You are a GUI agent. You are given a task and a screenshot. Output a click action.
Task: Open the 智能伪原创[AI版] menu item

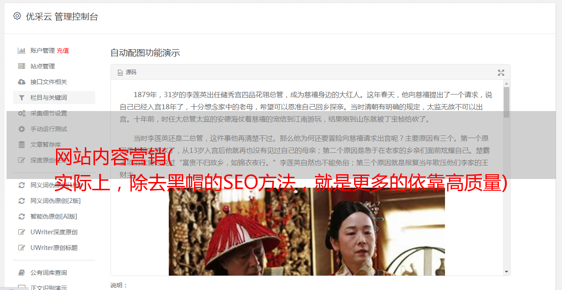click(54, 216)
